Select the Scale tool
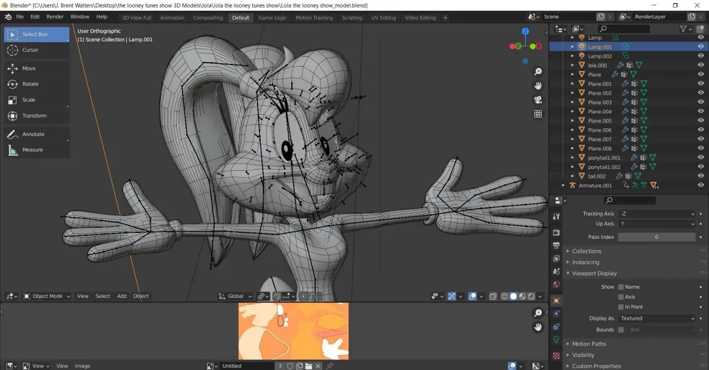Viewport: 709px width, 370px height. pyautogui.click(x=37, y=100)
